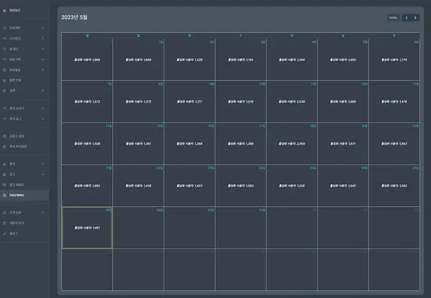The width and height of the screenshot is (431, 298).
Task: Select the highlighted May 28 calendar cell
Action: 87,228
